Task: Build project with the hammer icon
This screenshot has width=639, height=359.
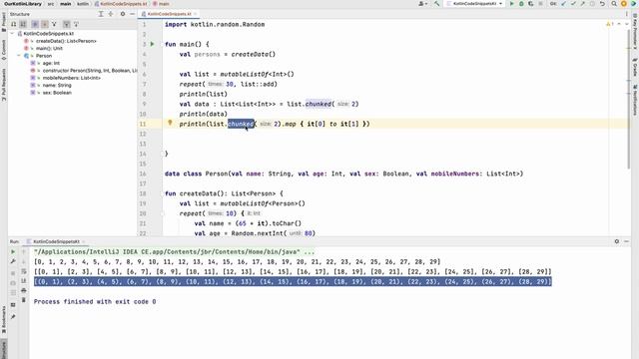Action: tap(437, 4)
